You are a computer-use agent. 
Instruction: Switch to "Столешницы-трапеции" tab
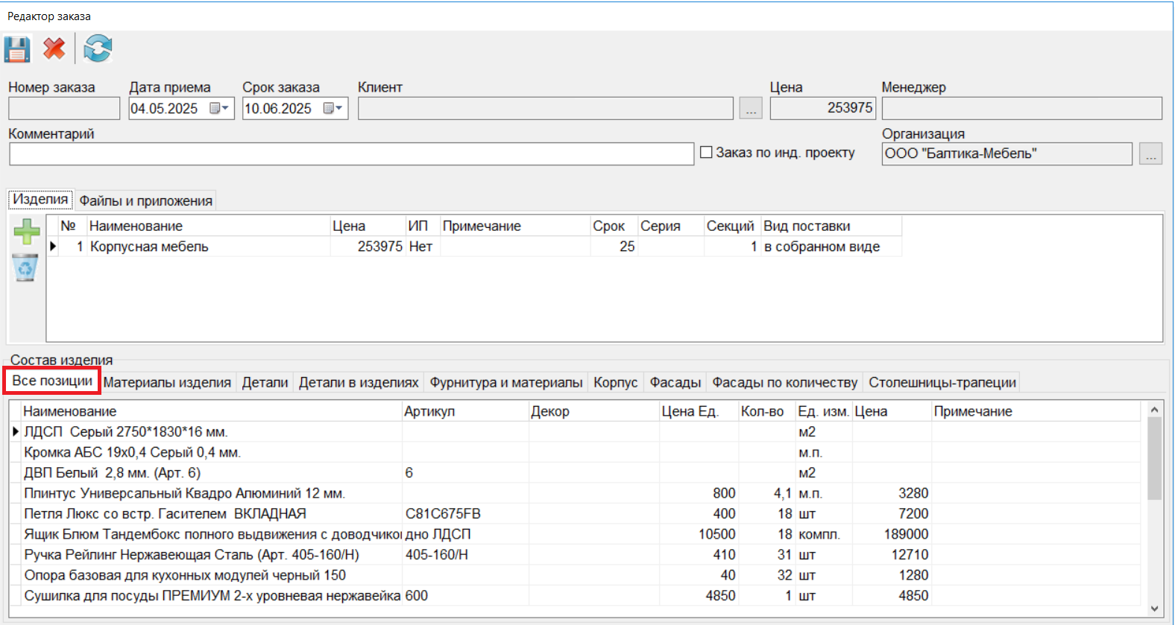point(942,382)
